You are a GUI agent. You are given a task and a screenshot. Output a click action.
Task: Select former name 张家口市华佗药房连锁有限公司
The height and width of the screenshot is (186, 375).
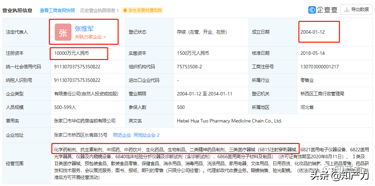85,121
